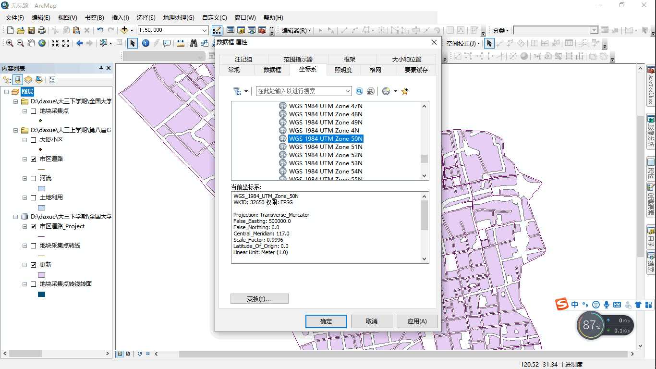
Task: Select the Measure ruler tool
Action: click(181, 43)
